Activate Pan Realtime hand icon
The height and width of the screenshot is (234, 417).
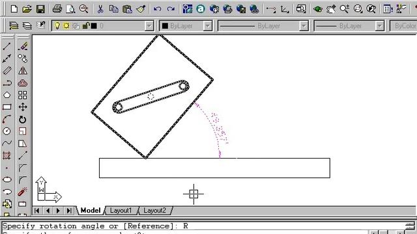click(x=331, y=9)
